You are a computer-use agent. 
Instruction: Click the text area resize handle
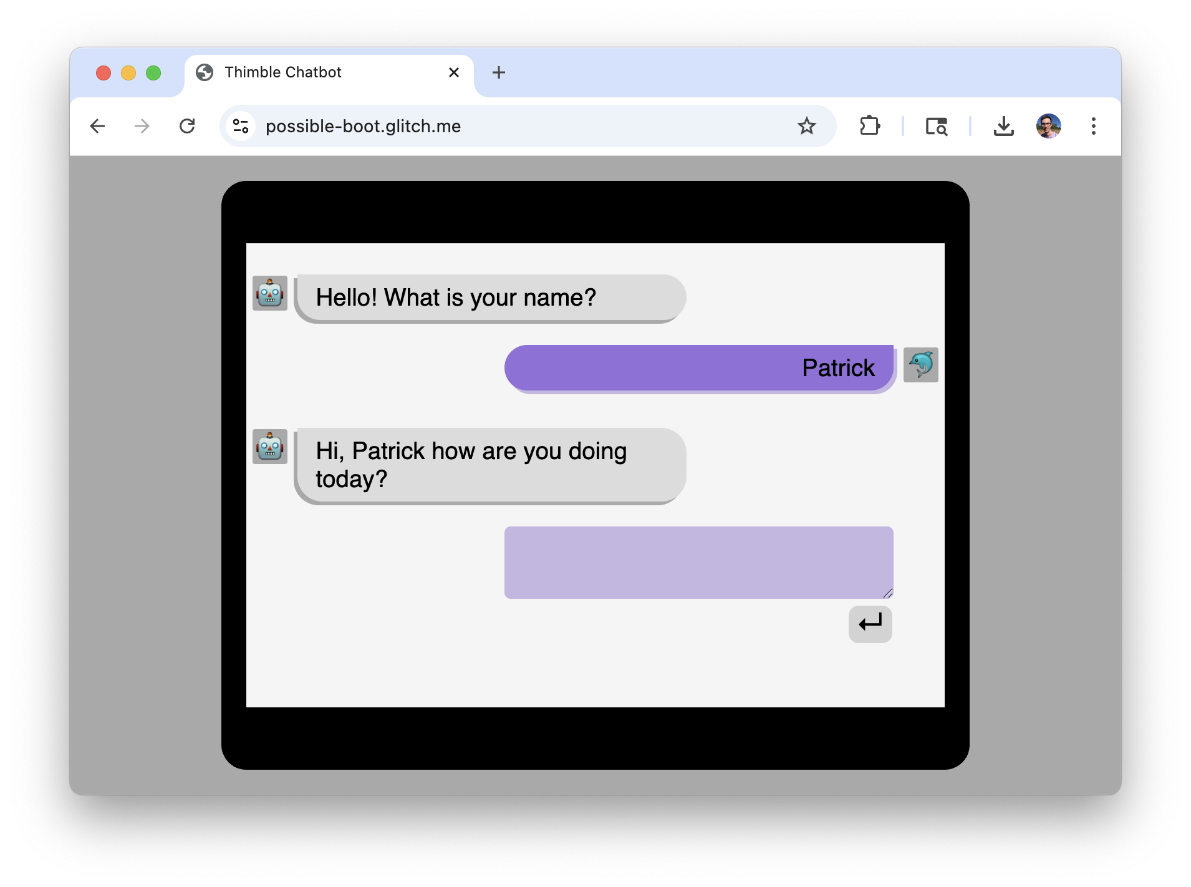[888, 593]
